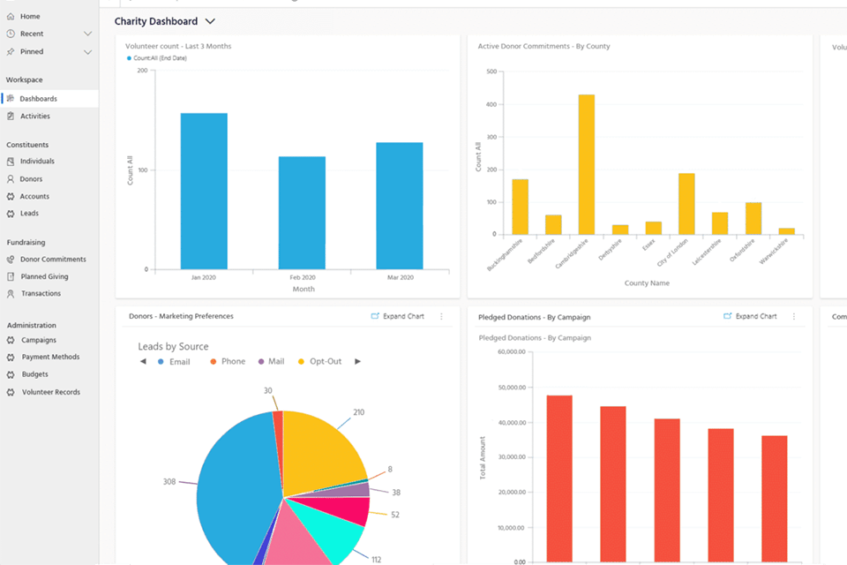Toggle the Opt-Out legend entry
Screen dimensions: 847x565
(x=319, y=362)
